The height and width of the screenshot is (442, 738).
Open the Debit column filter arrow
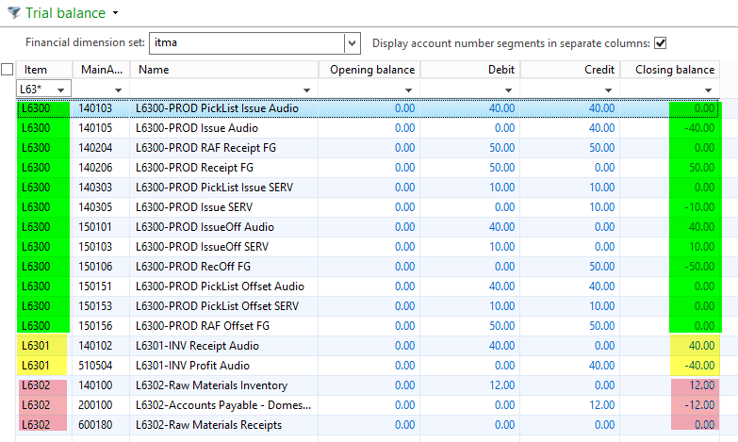point(509,89)
